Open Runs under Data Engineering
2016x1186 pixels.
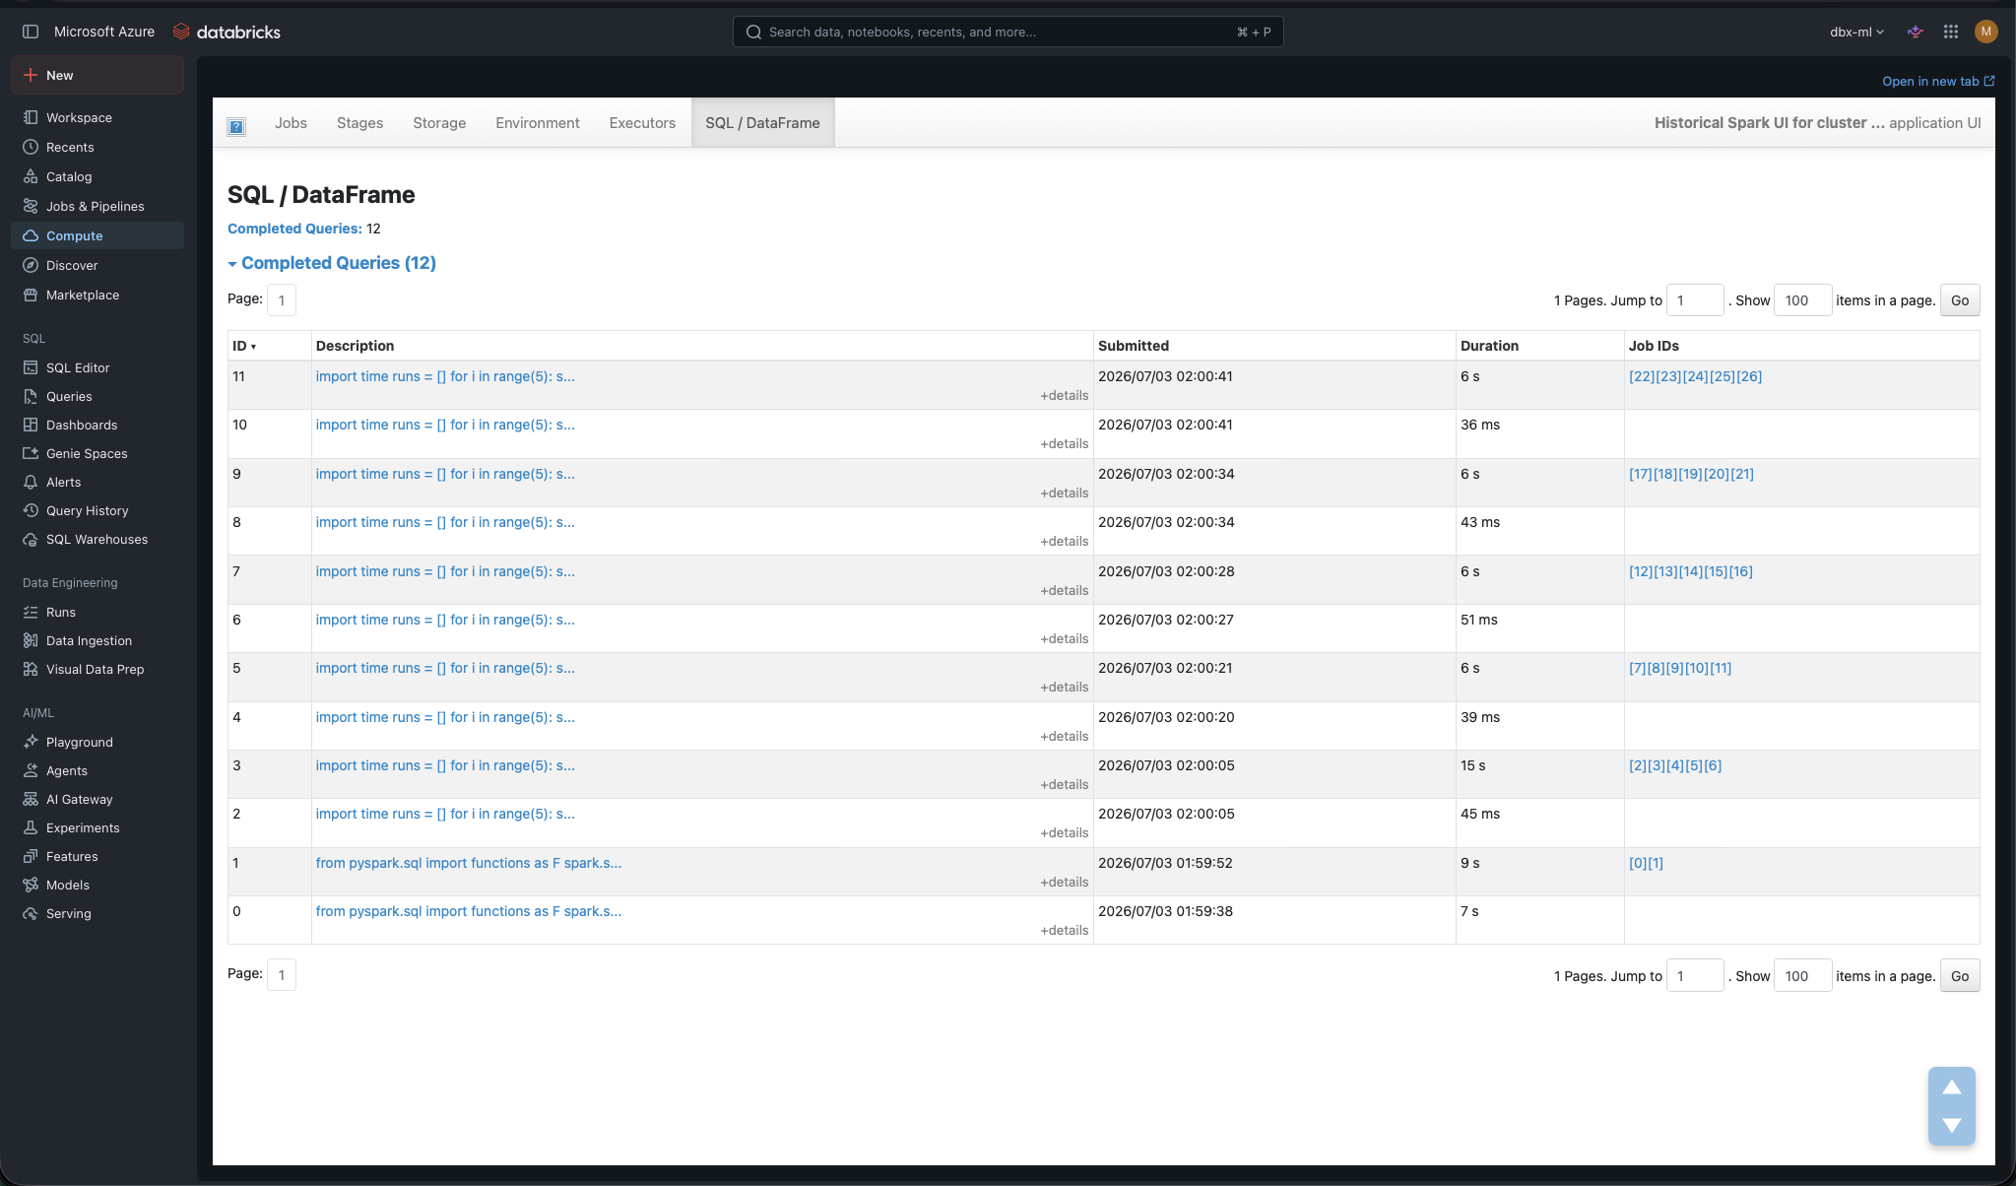(x=98, y=612)
